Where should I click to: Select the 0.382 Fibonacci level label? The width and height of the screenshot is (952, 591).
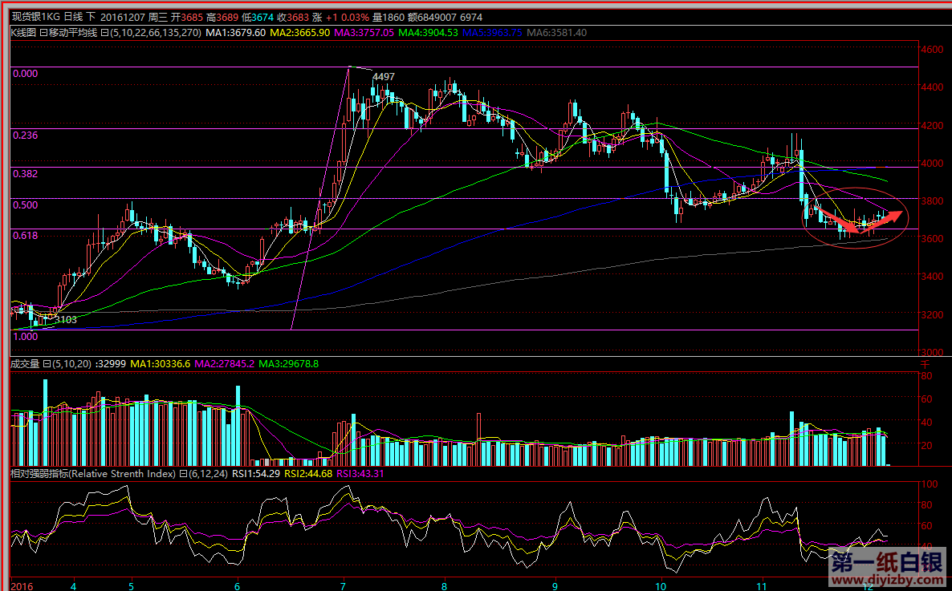(26, 173)
